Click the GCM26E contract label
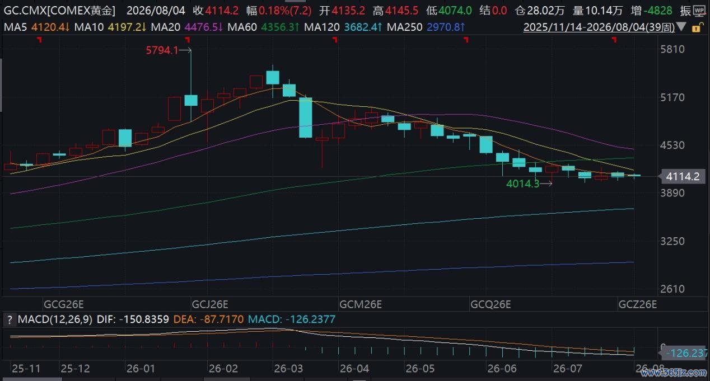710x381 pixels. tap(361, 305)
